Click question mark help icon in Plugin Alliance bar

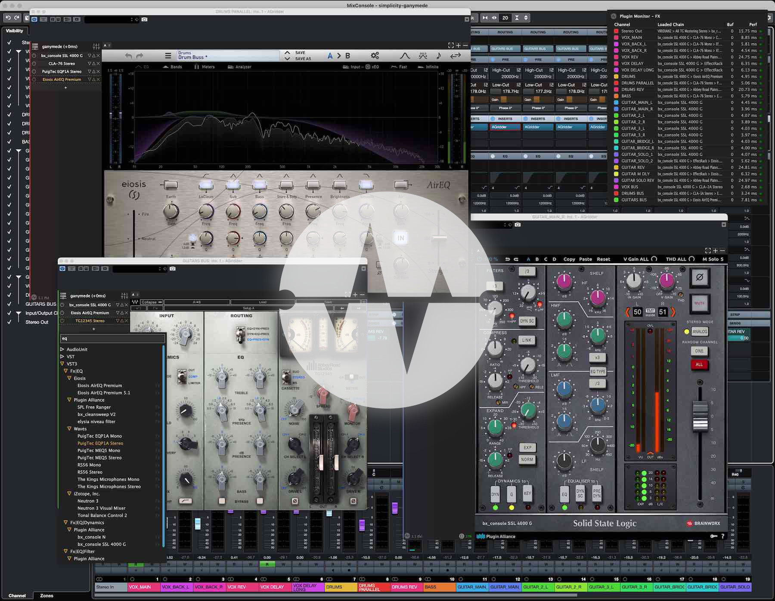(723, 536)
